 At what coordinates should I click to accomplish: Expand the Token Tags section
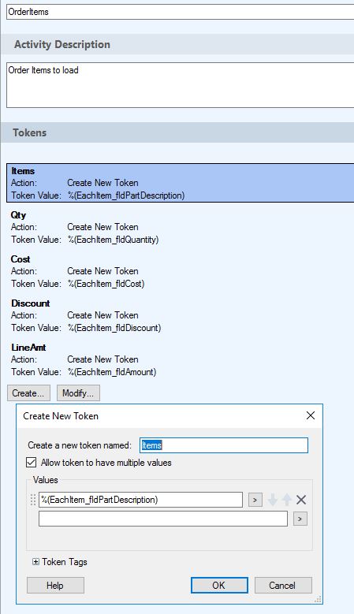[35, 562]
